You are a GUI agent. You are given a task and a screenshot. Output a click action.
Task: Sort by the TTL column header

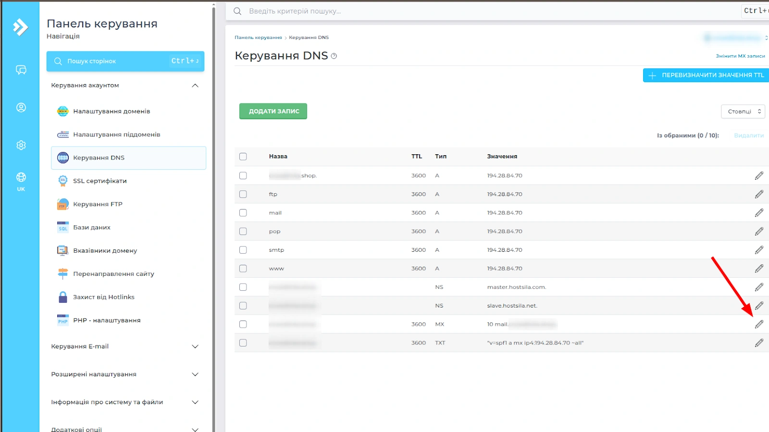[417, 157]
